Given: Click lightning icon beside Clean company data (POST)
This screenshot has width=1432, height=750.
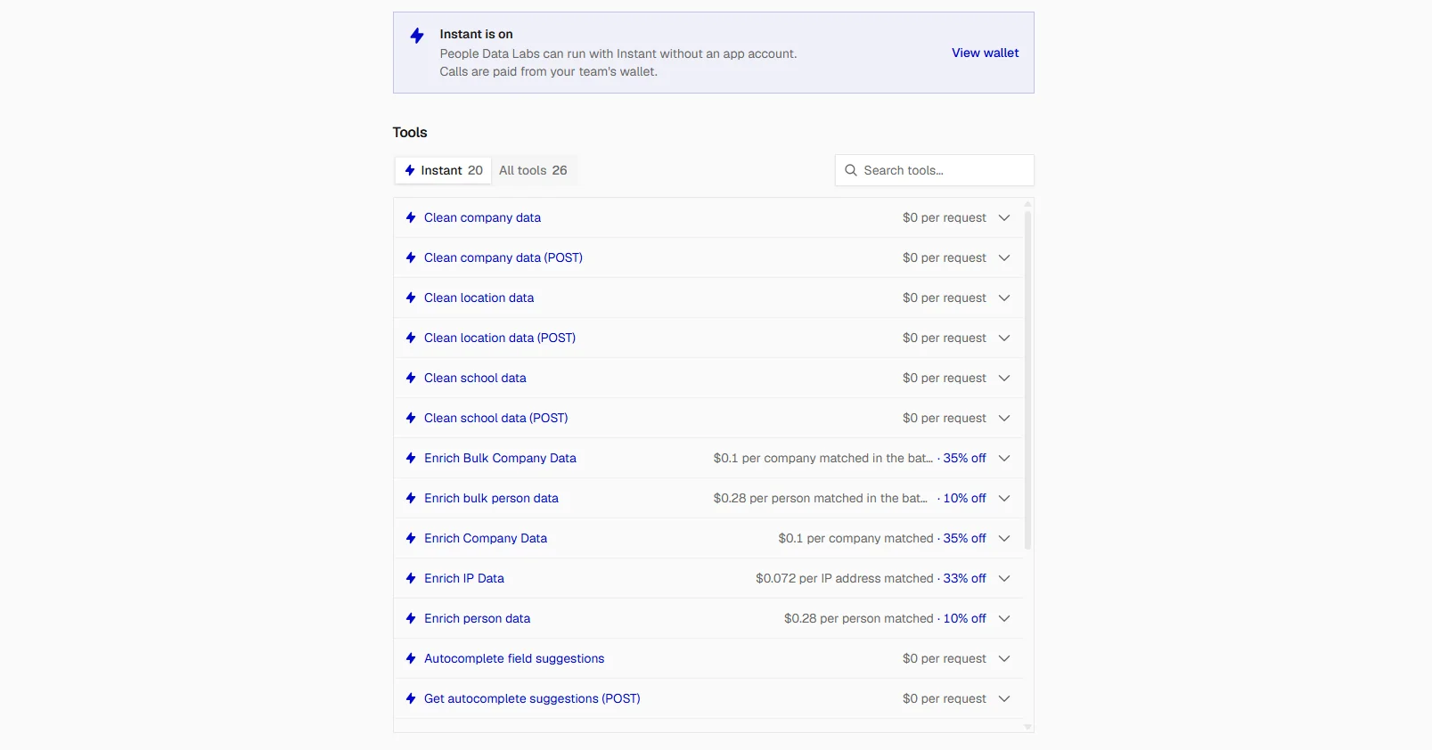Looking at the screenshot, I should click(411, 257).
